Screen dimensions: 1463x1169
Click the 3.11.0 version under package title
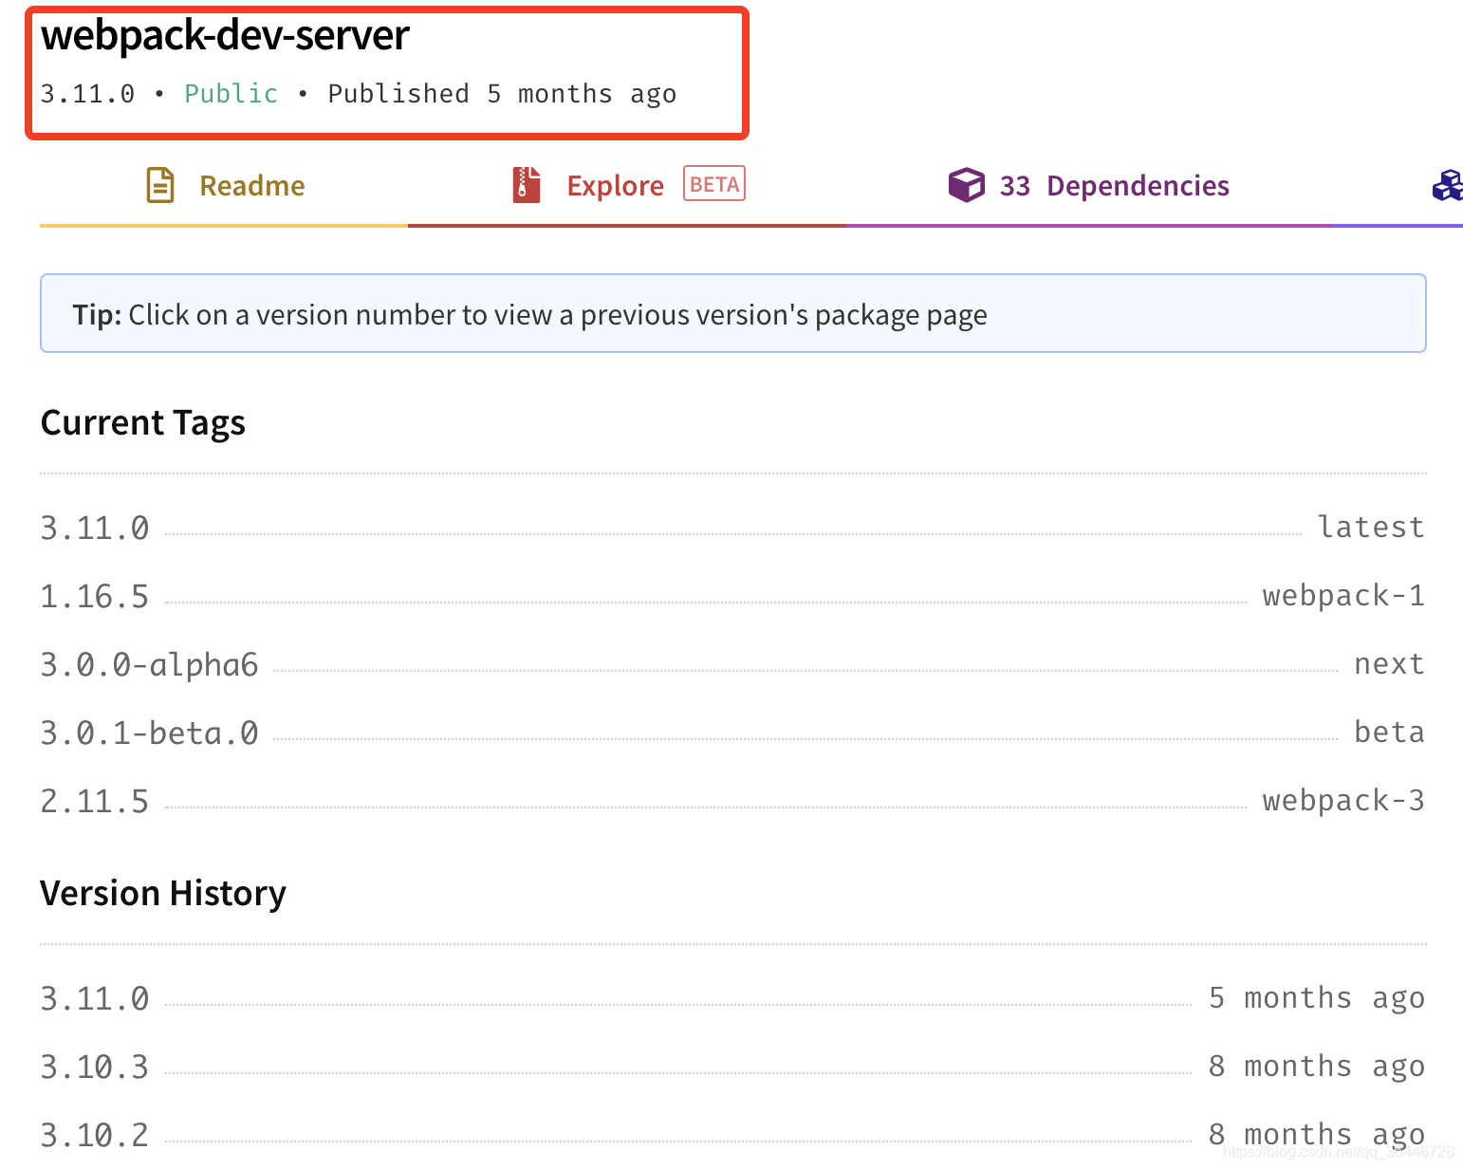pyautogui.click(x=87, y=94)
